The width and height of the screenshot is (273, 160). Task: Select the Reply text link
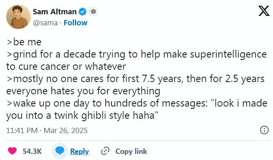(79, 151)
